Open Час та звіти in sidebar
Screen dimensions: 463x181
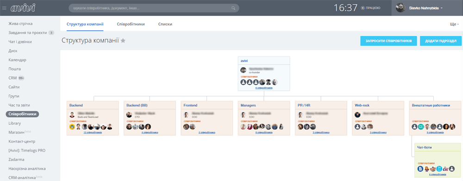tap(19, 105)
